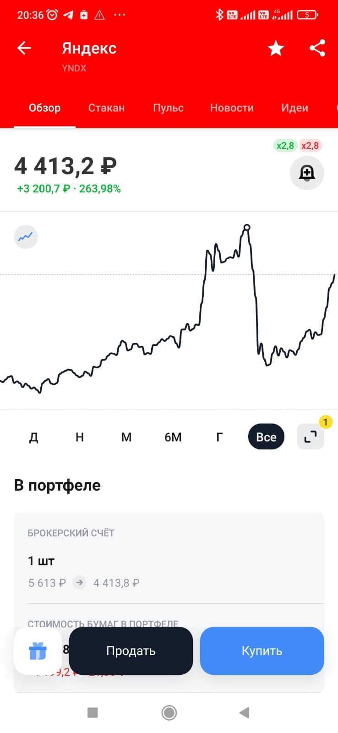
Task: Select the Д day chart period
Action: [34, 437]
